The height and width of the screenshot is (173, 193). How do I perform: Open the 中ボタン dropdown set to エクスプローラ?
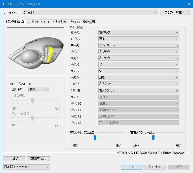point(139,45)
